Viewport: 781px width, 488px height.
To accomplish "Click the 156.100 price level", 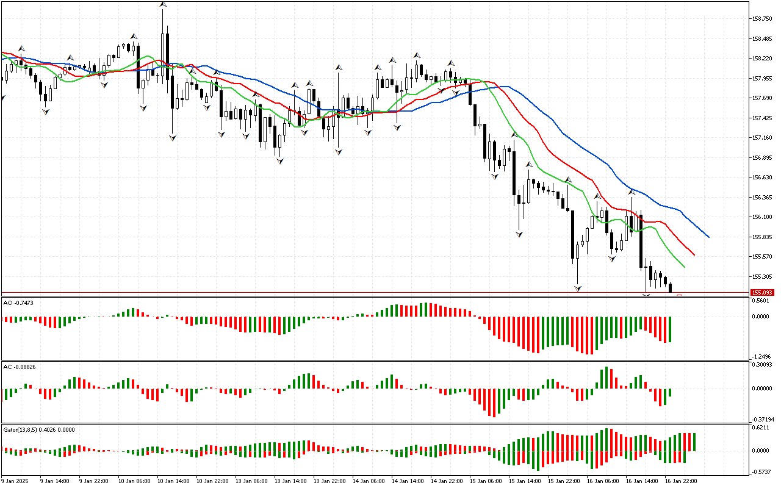I will tap(762, 217).
